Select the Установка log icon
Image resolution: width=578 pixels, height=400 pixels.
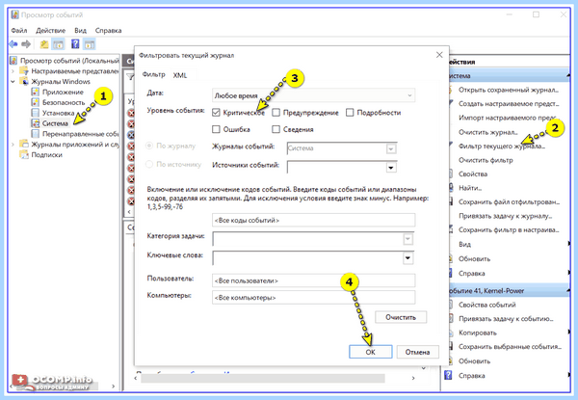(35, 113)
